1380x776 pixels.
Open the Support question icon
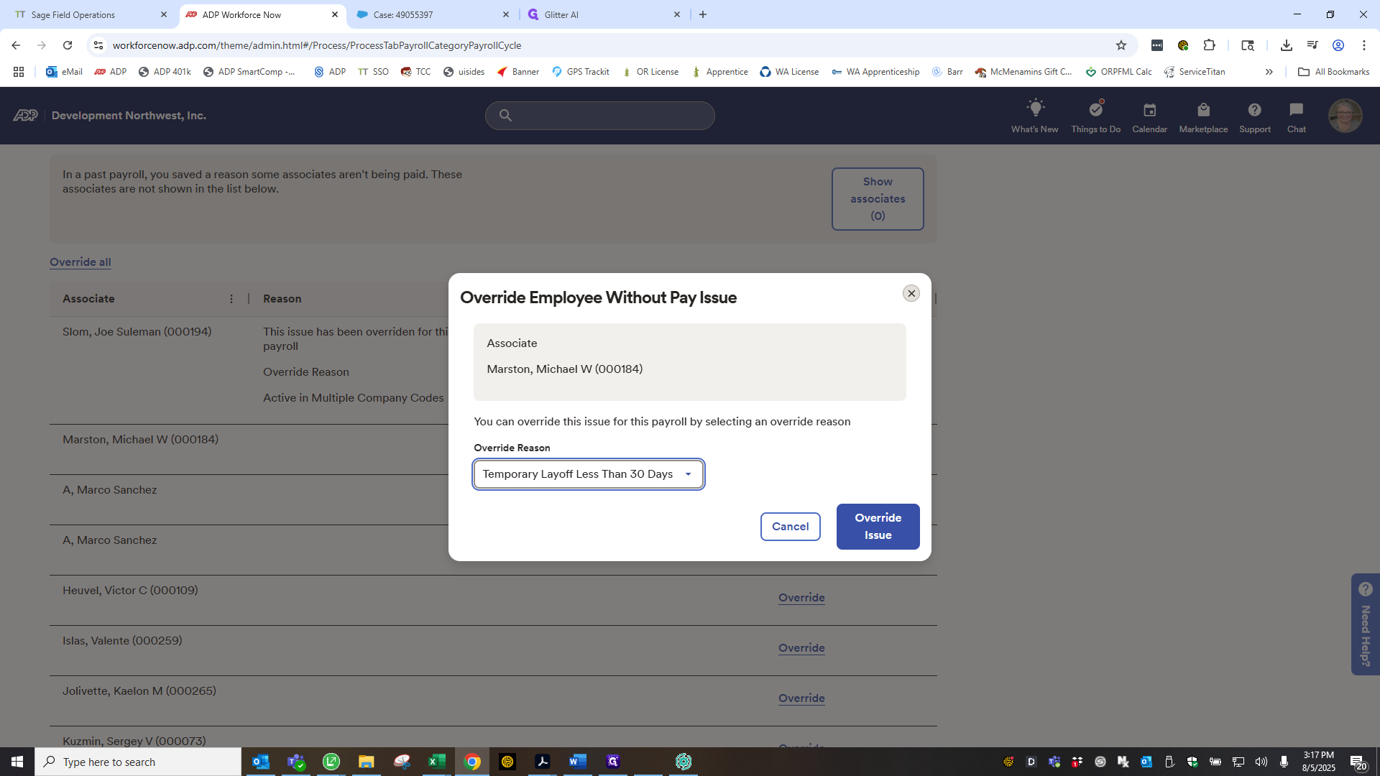pyautogui.click(x=1254, y=116)
